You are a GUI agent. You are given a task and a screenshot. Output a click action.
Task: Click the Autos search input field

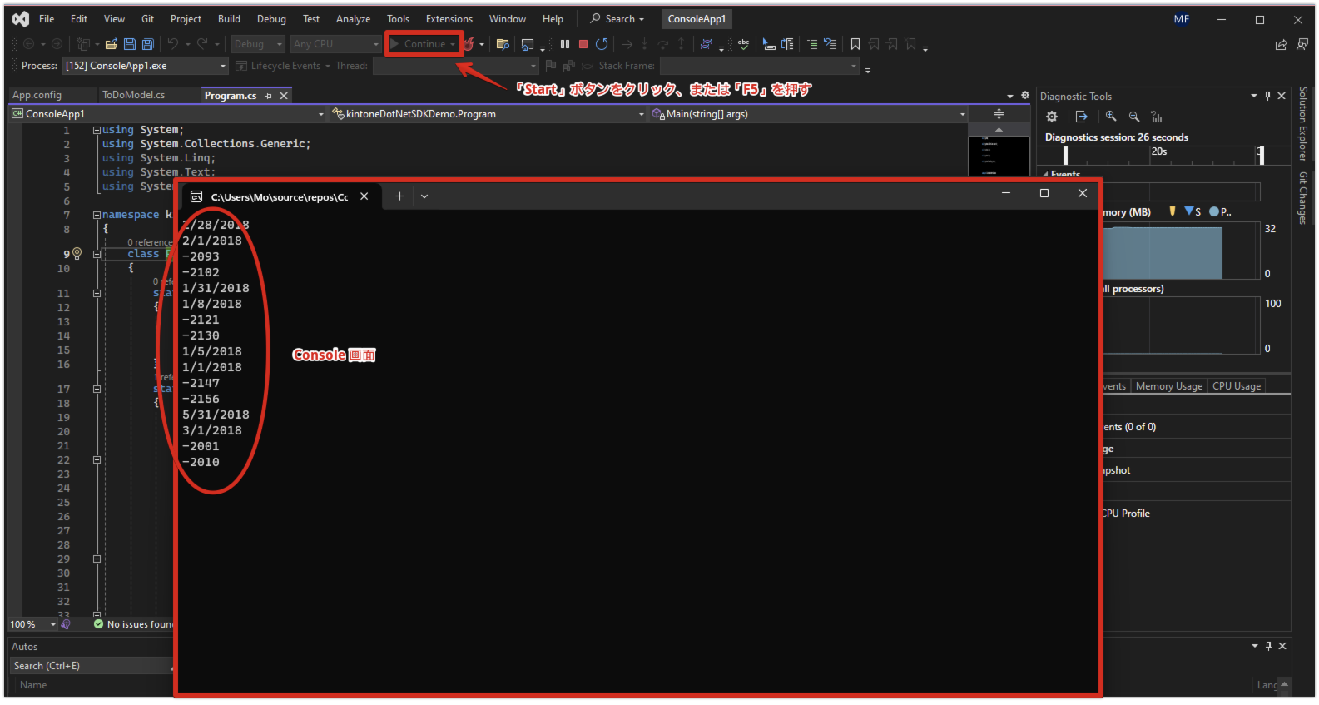pyautogui.click(x=90, y=666)
